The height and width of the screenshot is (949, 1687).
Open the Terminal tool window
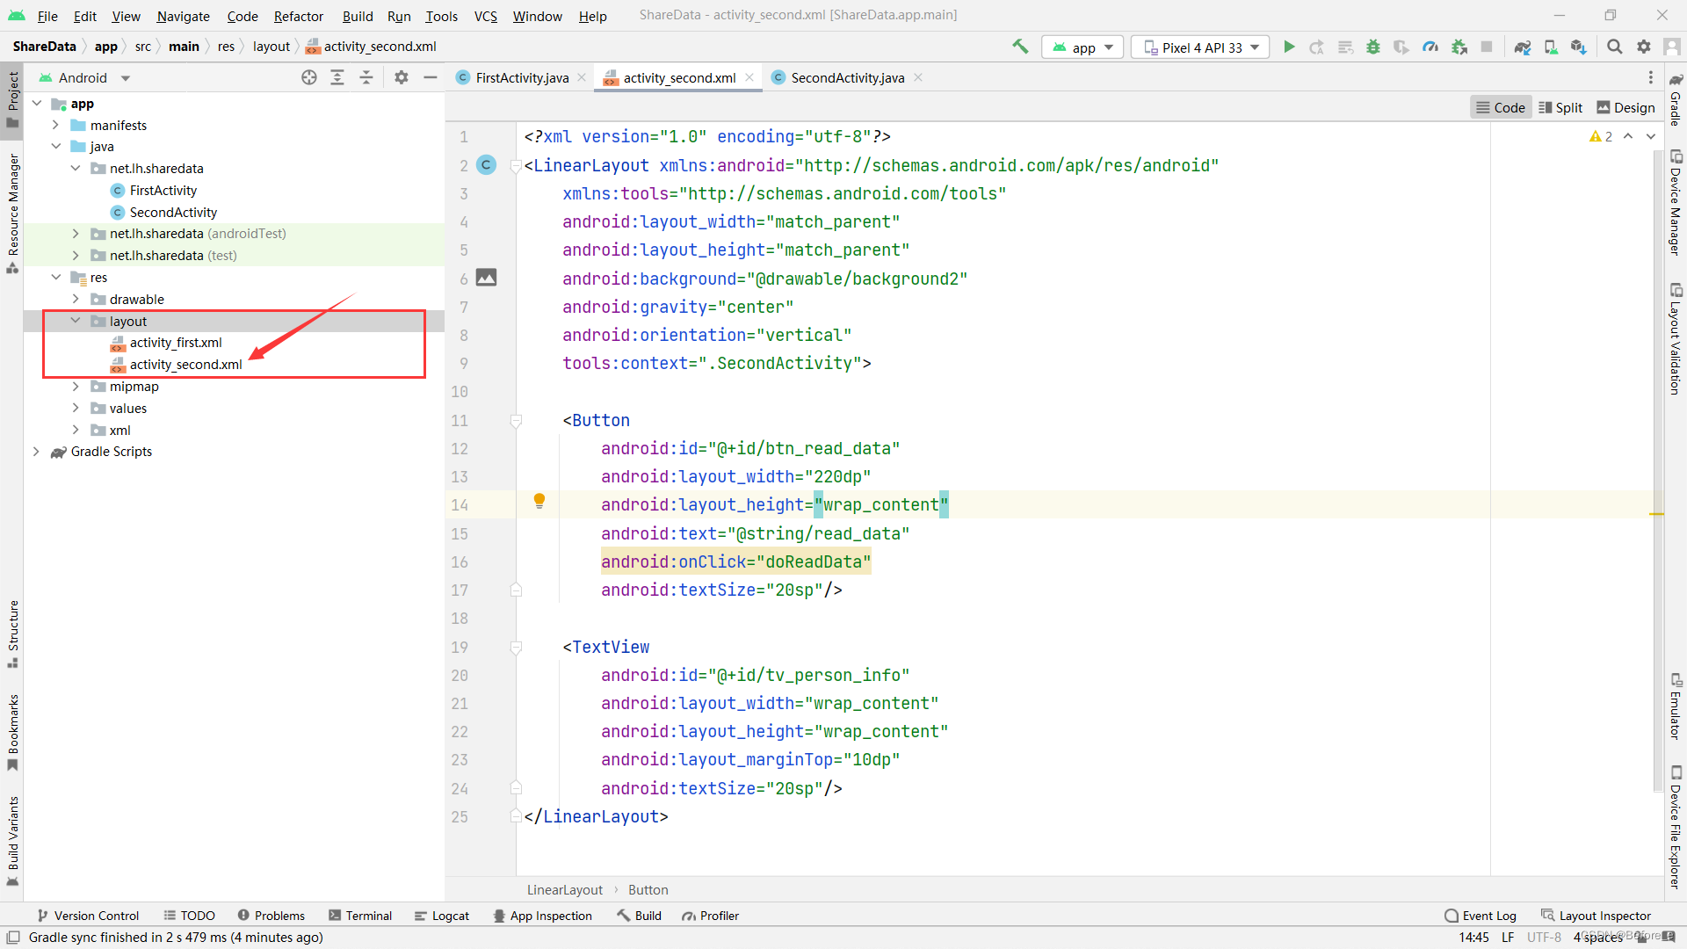point(360,916)
